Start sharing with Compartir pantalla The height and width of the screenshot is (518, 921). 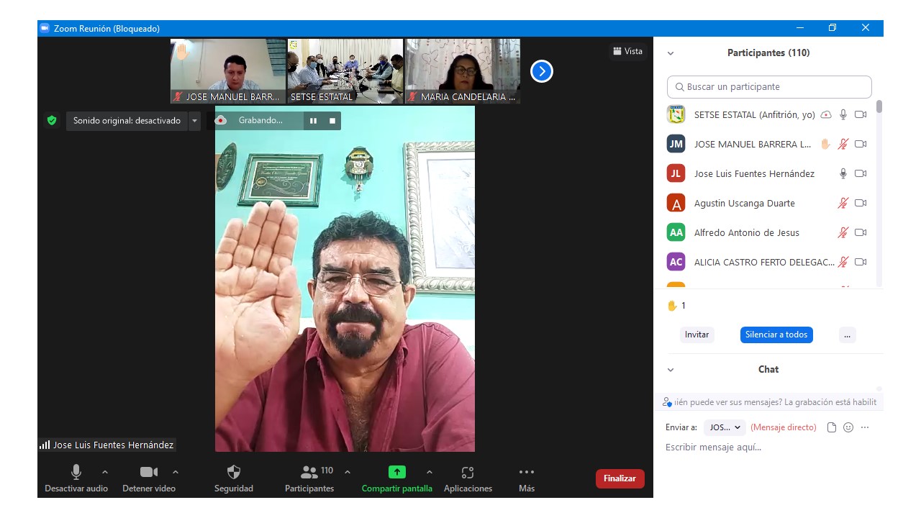(x=397, y=479)
